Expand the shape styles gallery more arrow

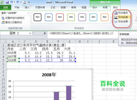pos(112,22)
